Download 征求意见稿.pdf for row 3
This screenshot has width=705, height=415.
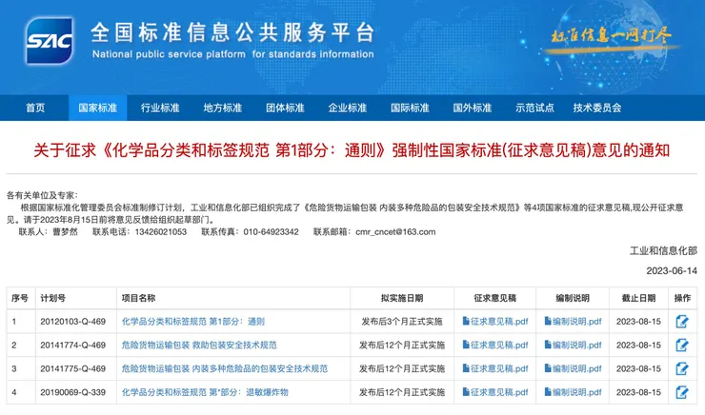click(x=495, y=368)
